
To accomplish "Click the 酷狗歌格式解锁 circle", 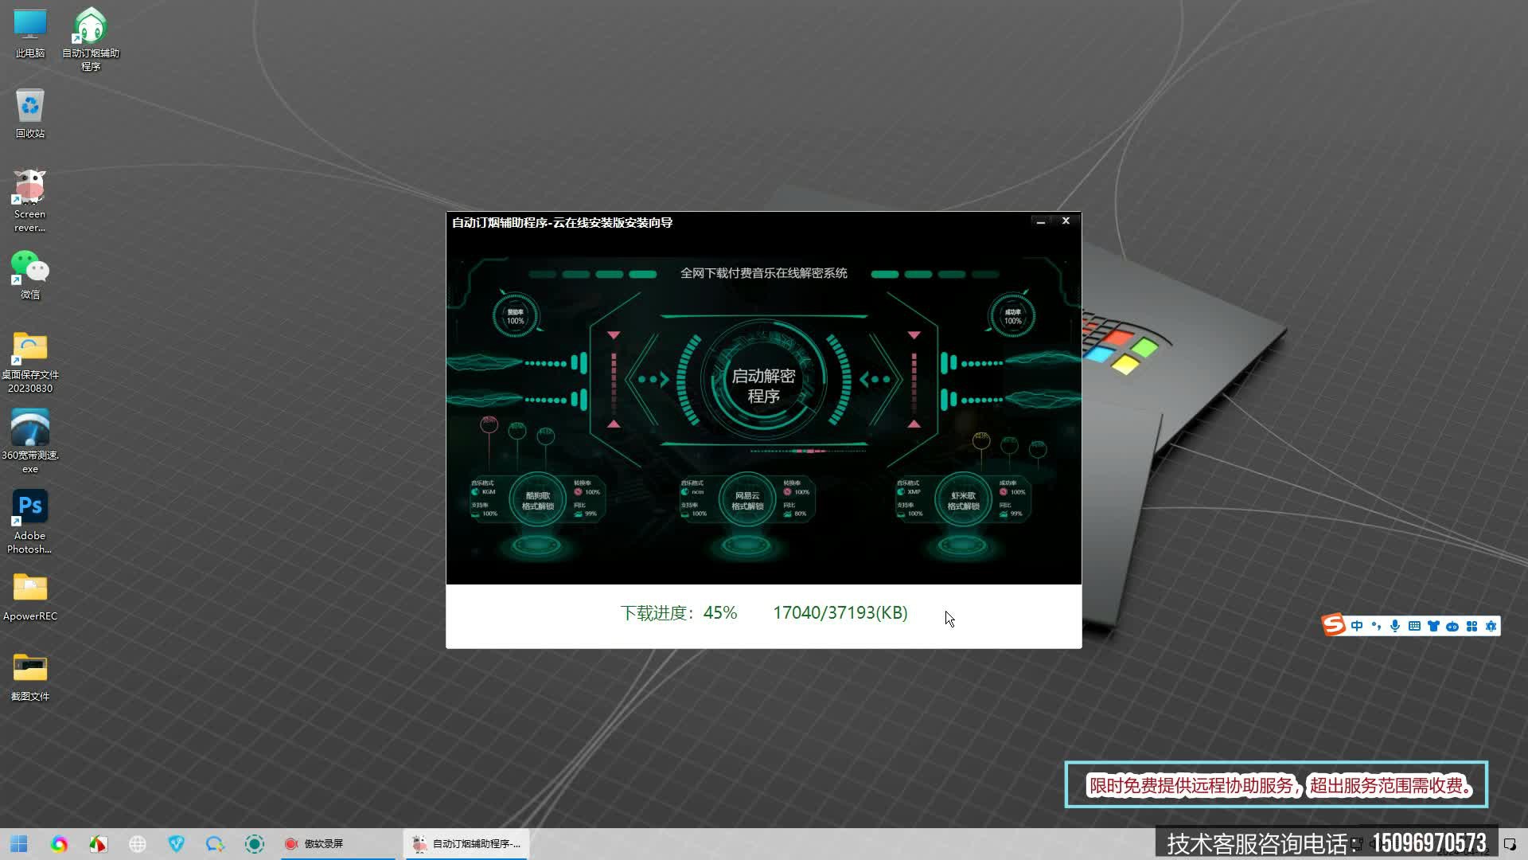I will coord(537,500).
